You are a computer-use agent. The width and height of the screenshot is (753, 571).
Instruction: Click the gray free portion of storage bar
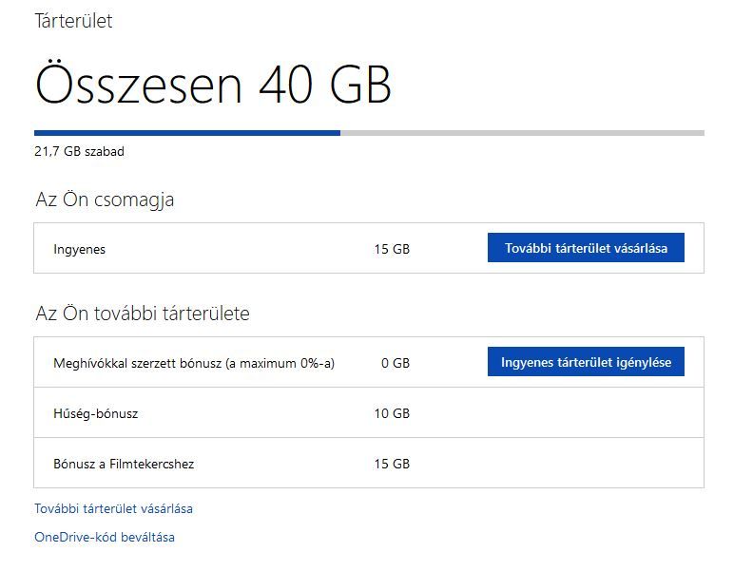coord(523,133)
